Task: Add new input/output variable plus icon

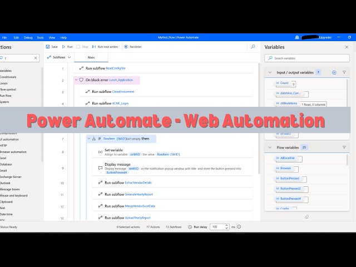Action: click(334, 72)
